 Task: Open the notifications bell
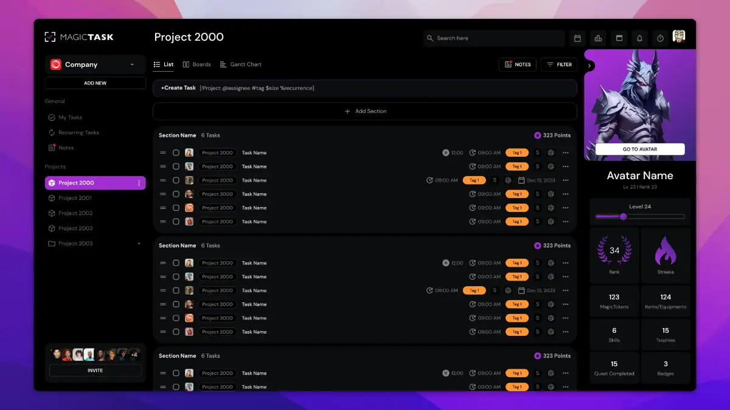click(639, 38)
